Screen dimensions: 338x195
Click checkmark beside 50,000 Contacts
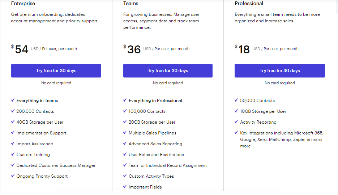pos(236,100)
